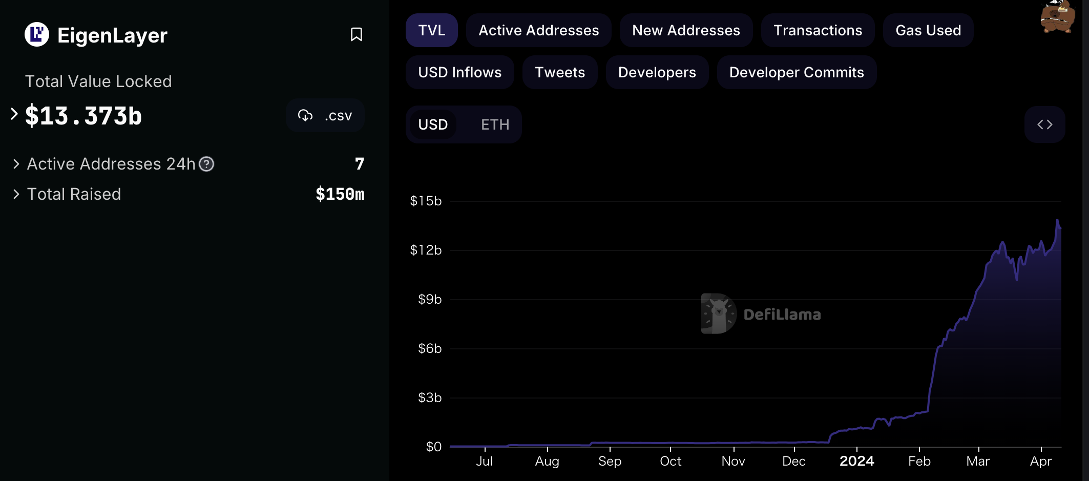Download TVL data as .csv
Screen dimensions: 1089x481
coord(325,115)
